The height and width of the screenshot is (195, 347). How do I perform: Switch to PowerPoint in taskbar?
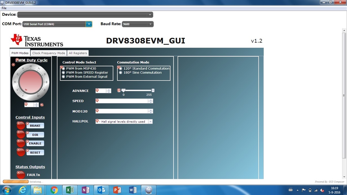(117, 190)
